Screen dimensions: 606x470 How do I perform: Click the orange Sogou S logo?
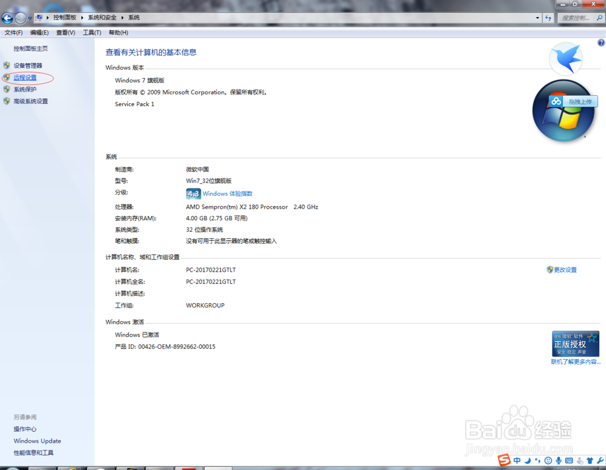coord(504,460)
